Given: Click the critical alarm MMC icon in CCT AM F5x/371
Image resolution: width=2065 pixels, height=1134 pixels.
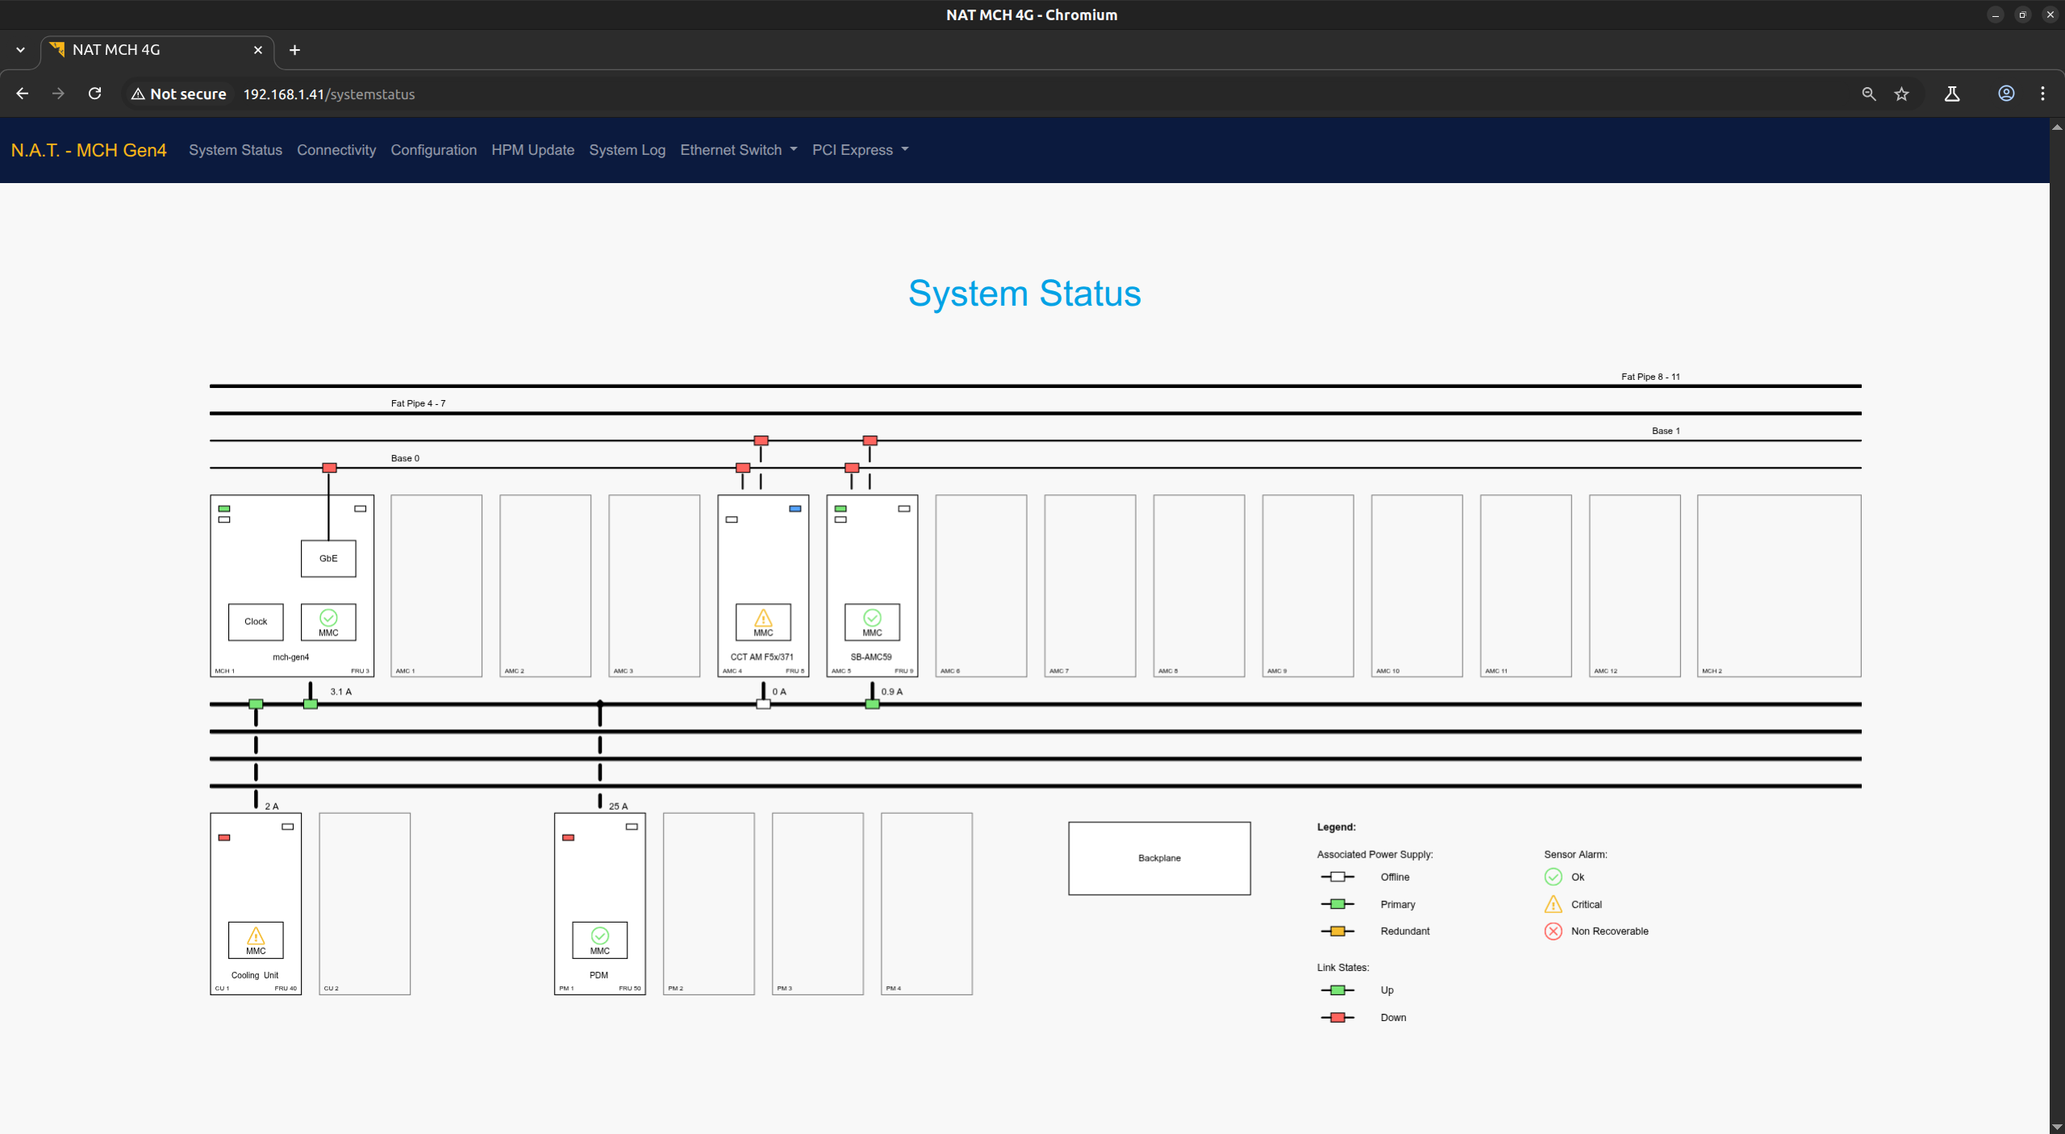Looking at the screenshot, I should coord(762,619).
